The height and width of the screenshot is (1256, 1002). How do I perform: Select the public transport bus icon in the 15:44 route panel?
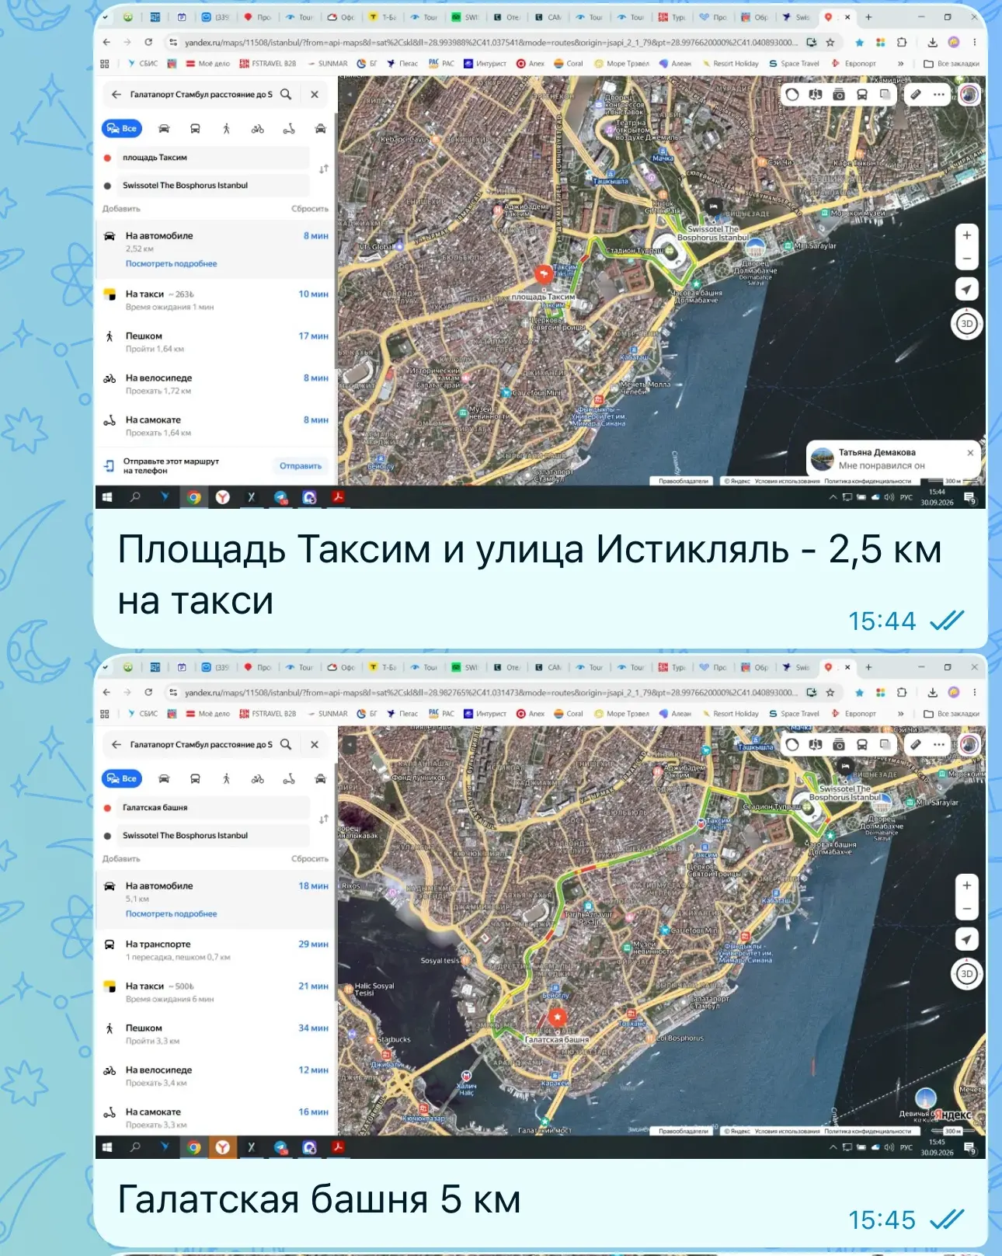tap(195, 129)
